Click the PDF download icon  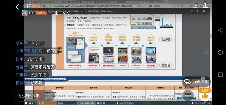197,11
